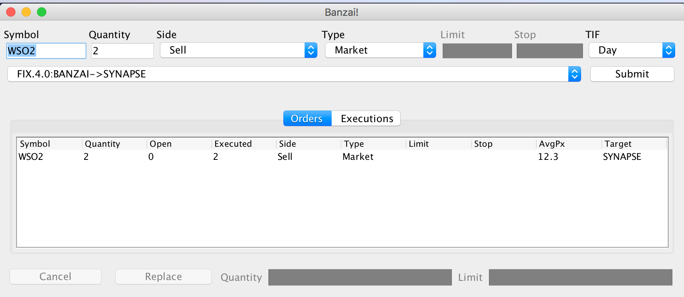
Task: Open the TIF dropdown showing Day
Action: point(632,50)
